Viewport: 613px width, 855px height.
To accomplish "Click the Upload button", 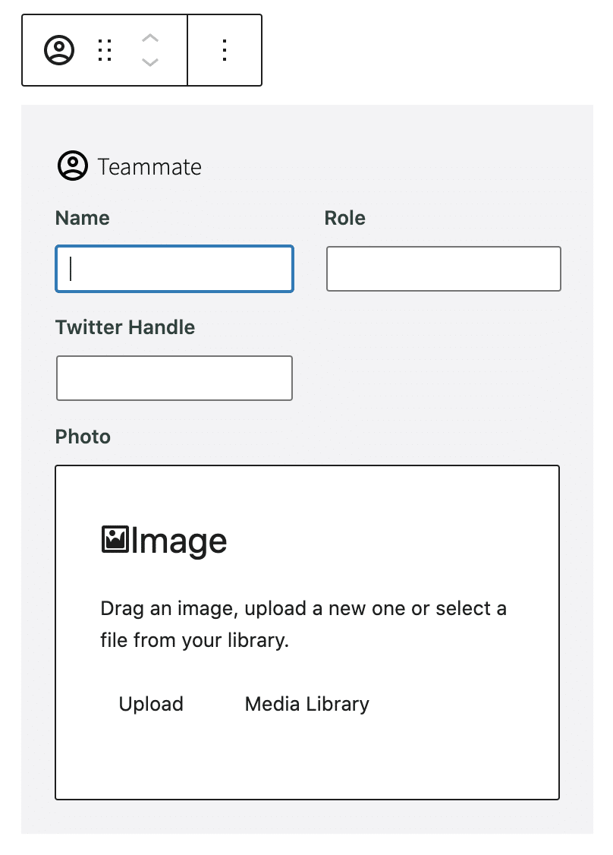I will point(151,704).
